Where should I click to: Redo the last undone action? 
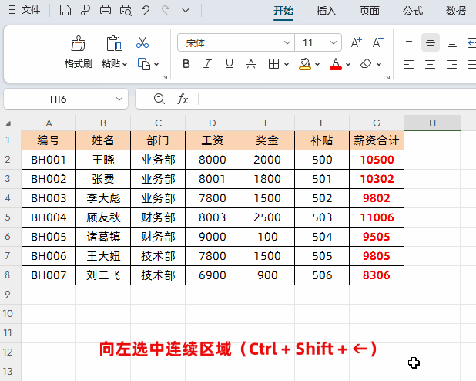click(x=166, y=11)
